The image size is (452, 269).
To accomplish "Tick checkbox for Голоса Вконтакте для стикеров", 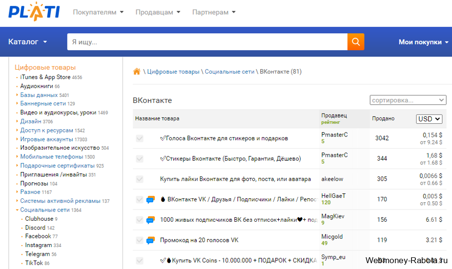I will pos(140,138).
